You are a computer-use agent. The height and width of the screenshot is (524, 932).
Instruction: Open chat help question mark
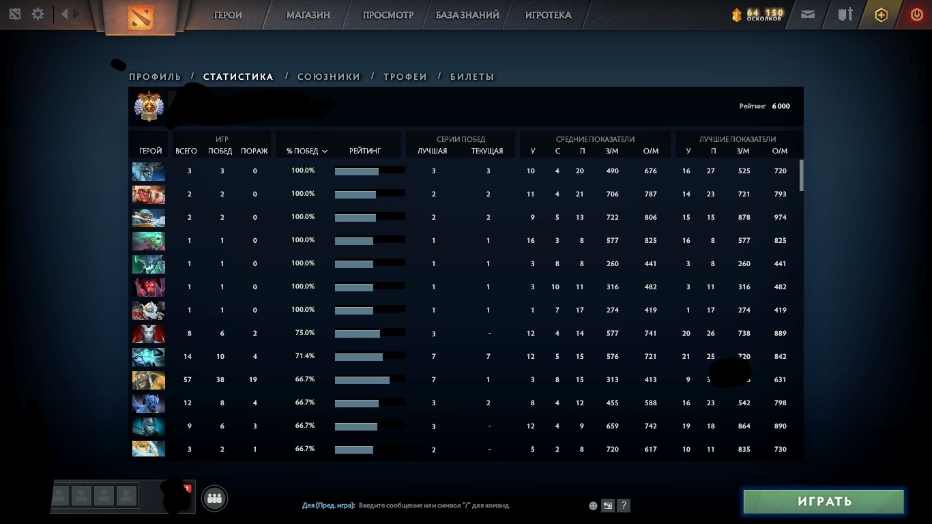623,506
